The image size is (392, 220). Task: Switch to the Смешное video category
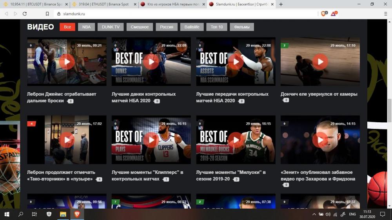tap(140, 27)
